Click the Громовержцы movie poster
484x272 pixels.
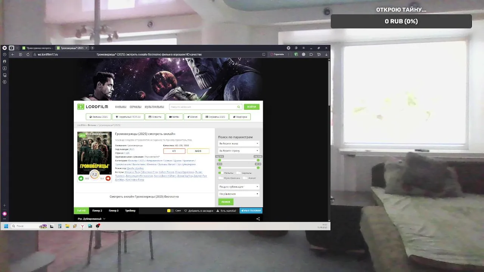(x=95, y=153)
